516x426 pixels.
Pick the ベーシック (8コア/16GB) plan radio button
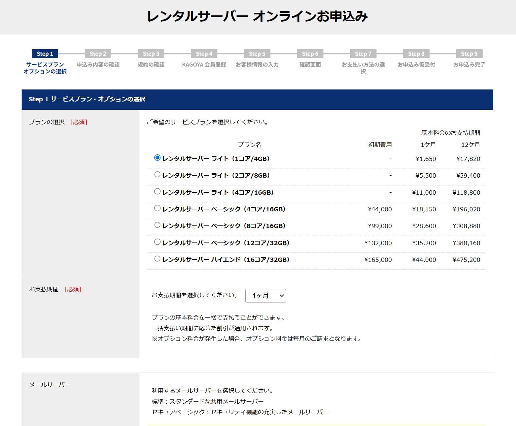[157, 225]
